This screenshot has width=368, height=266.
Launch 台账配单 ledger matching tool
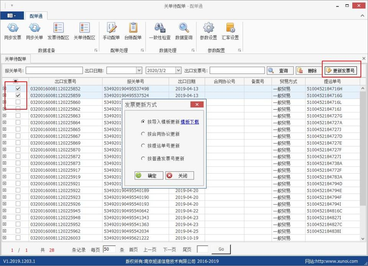[133, 31]
